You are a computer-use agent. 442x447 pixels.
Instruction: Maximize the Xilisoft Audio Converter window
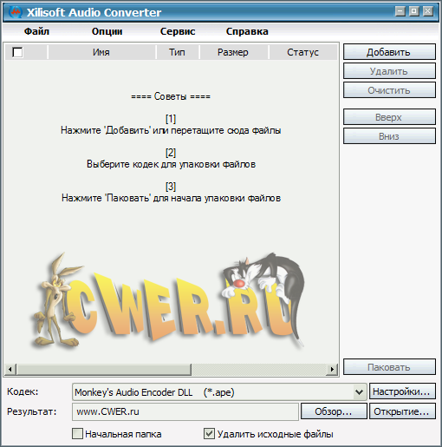[x=414, y=11]
